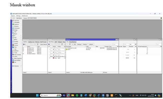Click the undo arrow in Winbox toolbar
Screen dimensions: 163x99
tap(12, 18)
